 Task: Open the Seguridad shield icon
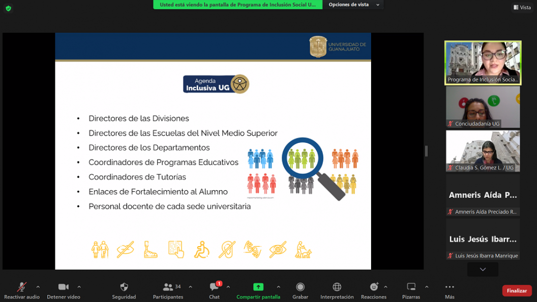point(124,287)
